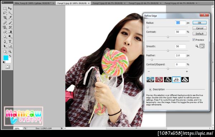Screen dimensions: 215x137
Task: Collapse the Description section
Action: 150,89
